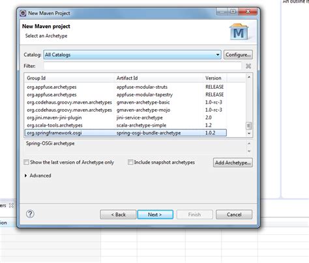Select the scala-archetype-simple row
Image resolution: width=309 pixels, height=263 pixels.
126,125
